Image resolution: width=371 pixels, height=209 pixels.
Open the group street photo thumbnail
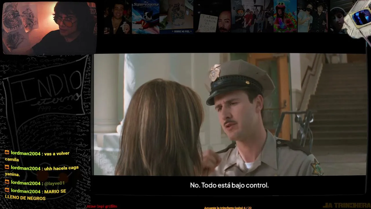[x=252, y=17]
